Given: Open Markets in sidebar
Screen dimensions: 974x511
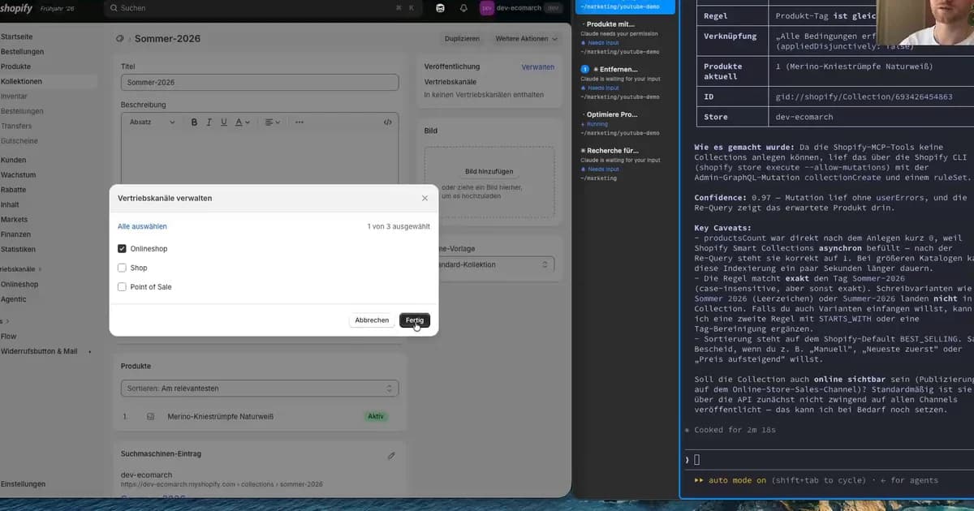Looking at the screenshot, I should pyautogui.click(x=14, y=220).
